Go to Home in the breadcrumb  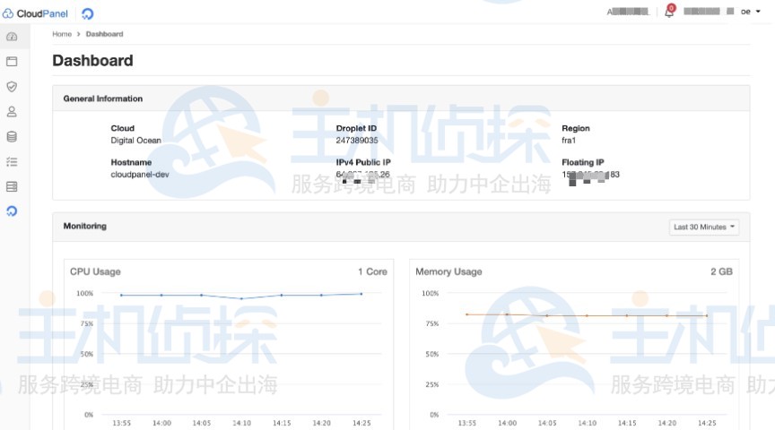tap(62, 34)
